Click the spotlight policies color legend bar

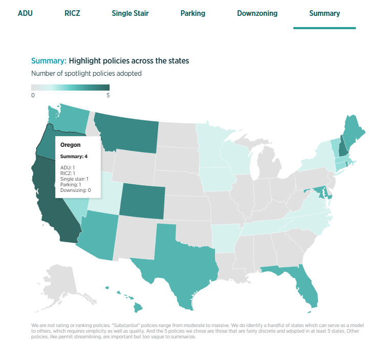tap(70, 88)
